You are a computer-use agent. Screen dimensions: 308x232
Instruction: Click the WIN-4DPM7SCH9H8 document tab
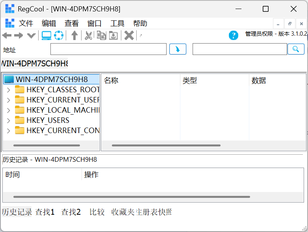(x=35, y=64)
